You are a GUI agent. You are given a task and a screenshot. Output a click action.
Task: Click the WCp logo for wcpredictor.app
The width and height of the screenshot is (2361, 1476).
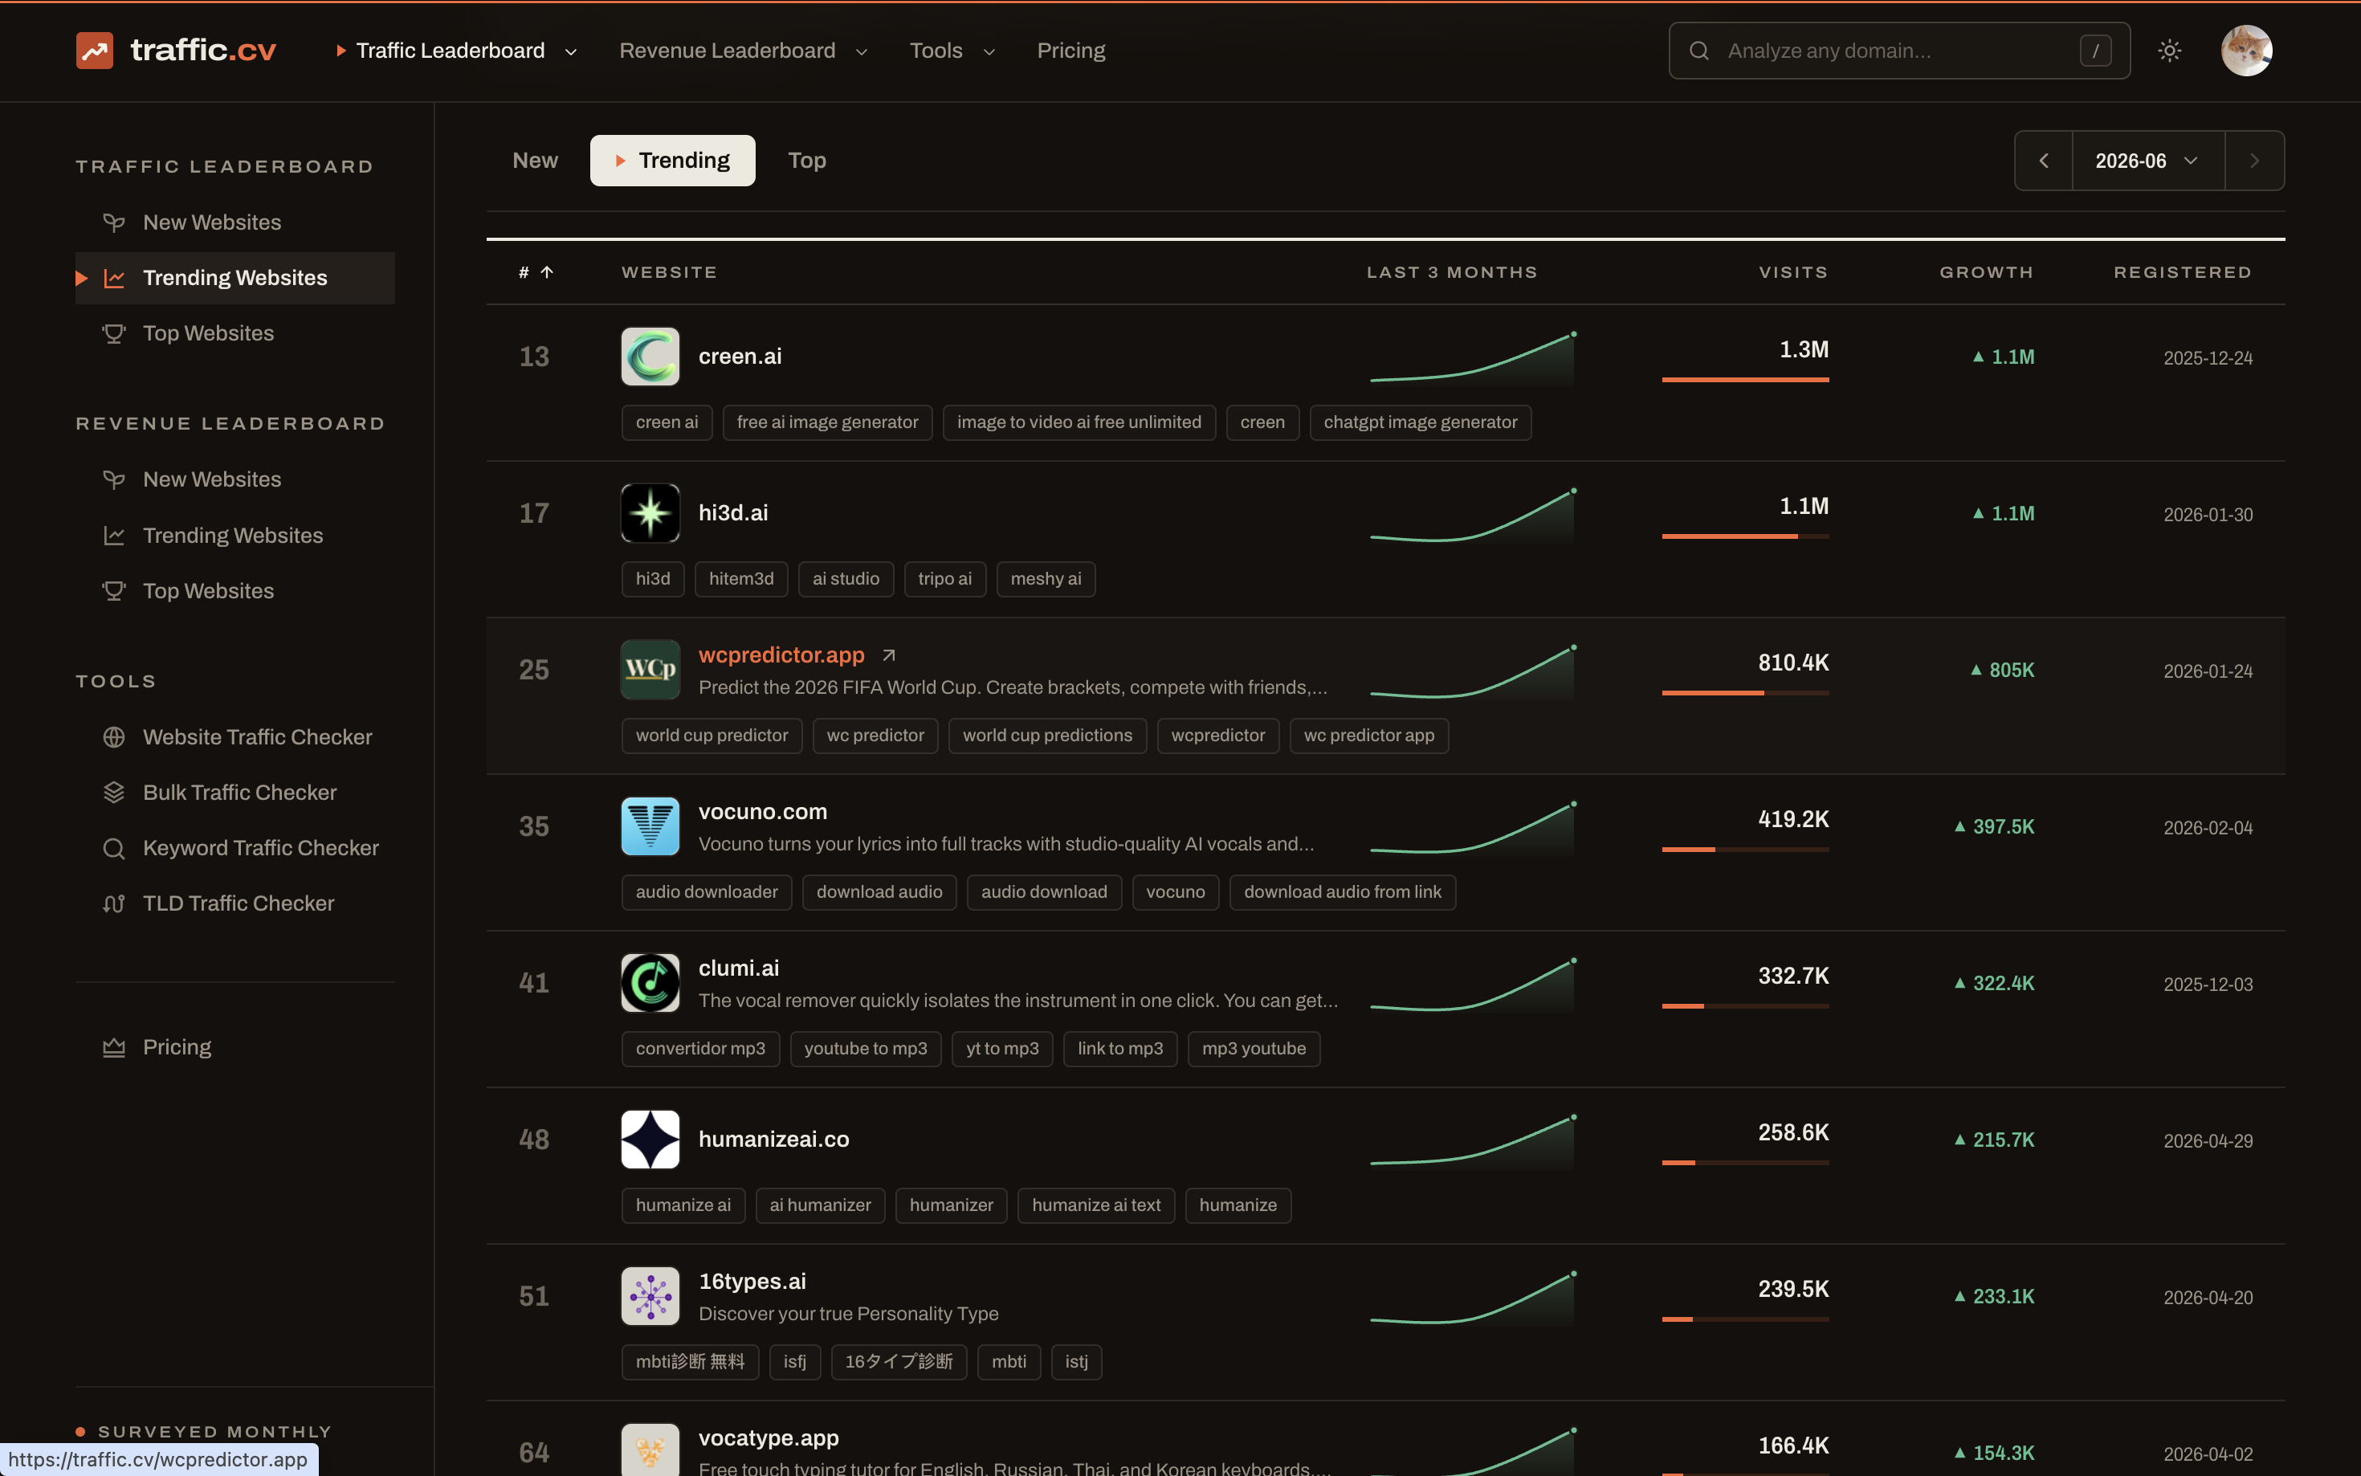click(650, 670)
